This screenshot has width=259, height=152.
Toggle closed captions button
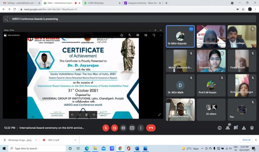point(123,128)
